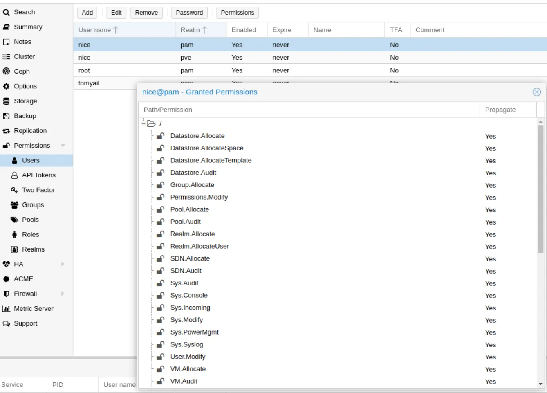
Task: Click the Two Factor key icon
Action: (14, 190)
